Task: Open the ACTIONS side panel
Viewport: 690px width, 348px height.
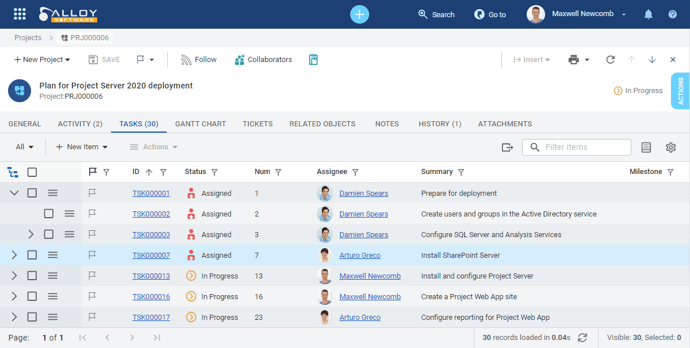Action: (x=681, y=91)
